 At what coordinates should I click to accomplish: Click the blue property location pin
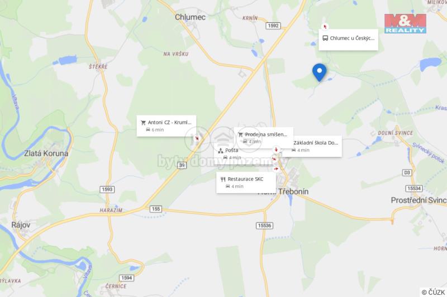click(319, 72)
